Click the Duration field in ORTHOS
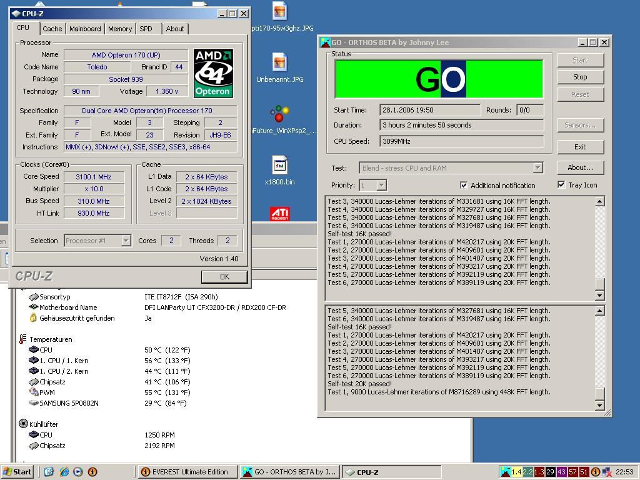 (462, 125)
